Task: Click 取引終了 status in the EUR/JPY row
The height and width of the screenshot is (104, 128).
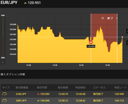Action: [98, 94]
